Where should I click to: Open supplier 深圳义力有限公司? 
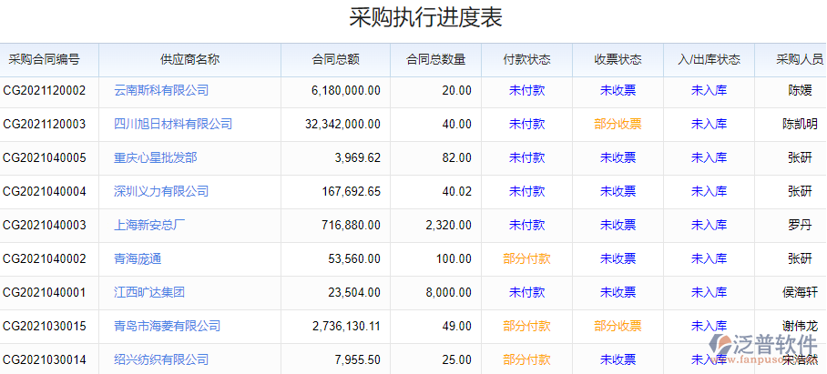[x=161, y=191]
